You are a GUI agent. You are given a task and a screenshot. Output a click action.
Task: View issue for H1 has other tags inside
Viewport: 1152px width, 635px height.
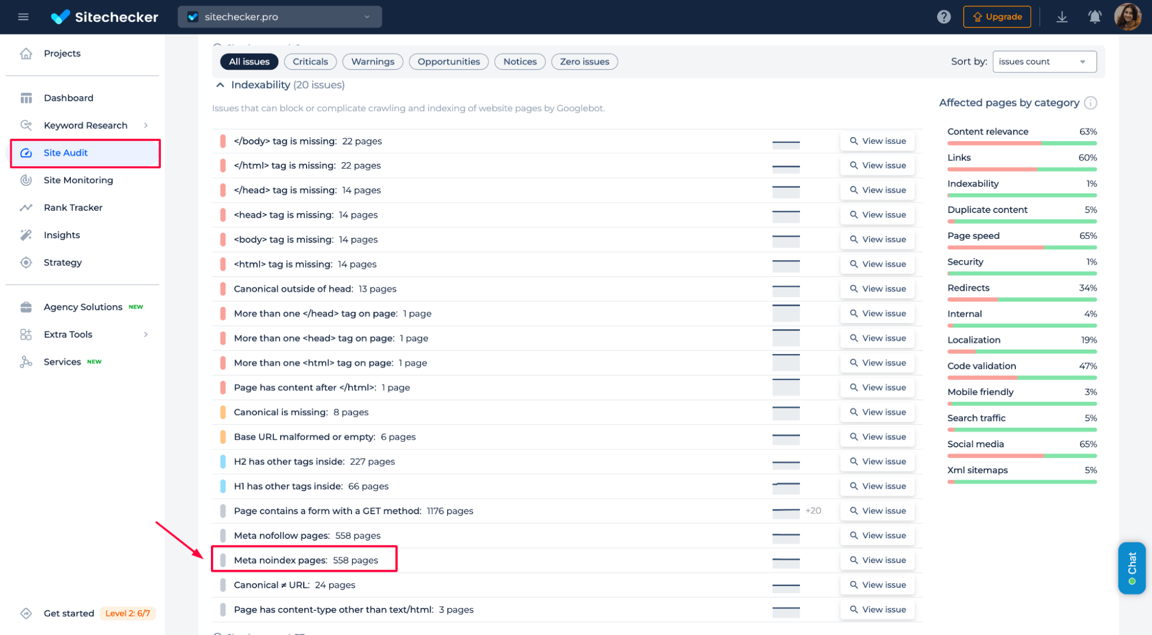tap(877, 486)
